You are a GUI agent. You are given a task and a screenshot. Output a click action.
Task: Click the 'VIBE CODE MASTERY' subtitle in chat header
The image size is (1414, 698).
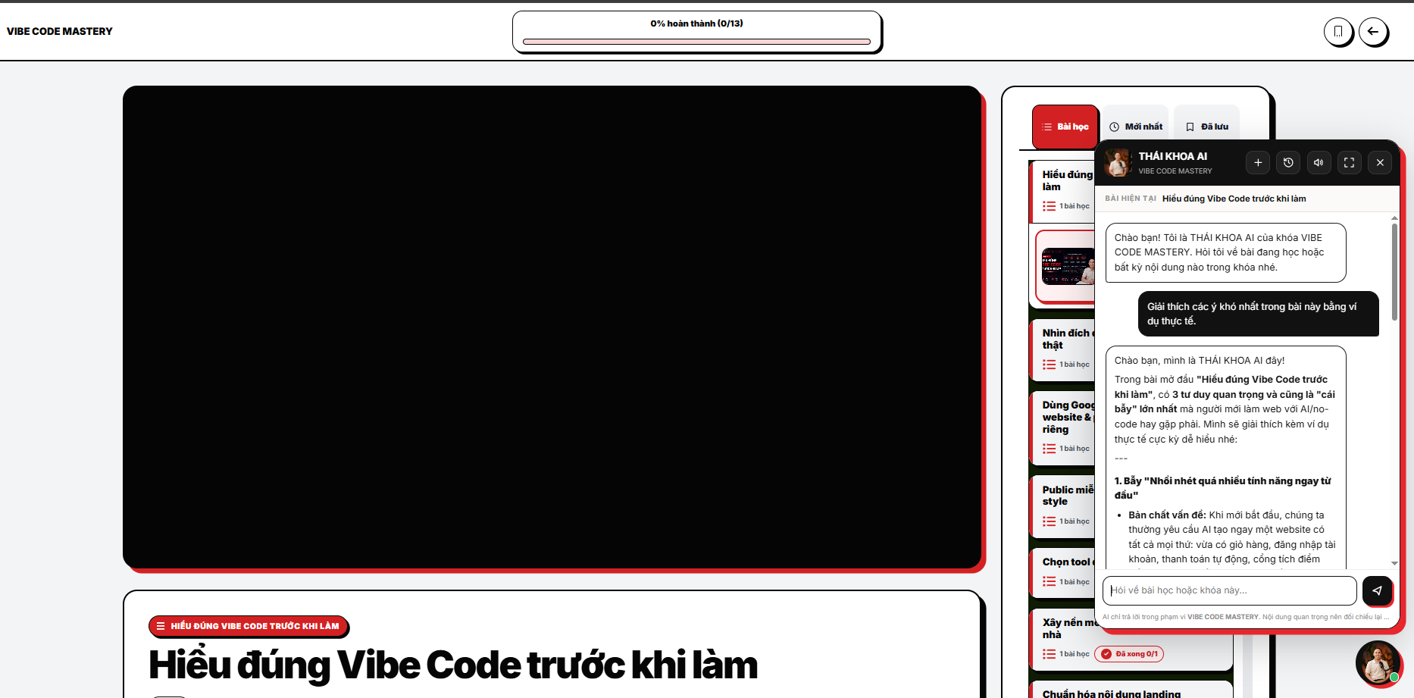pyautogui.click(x=1175, y=171)
